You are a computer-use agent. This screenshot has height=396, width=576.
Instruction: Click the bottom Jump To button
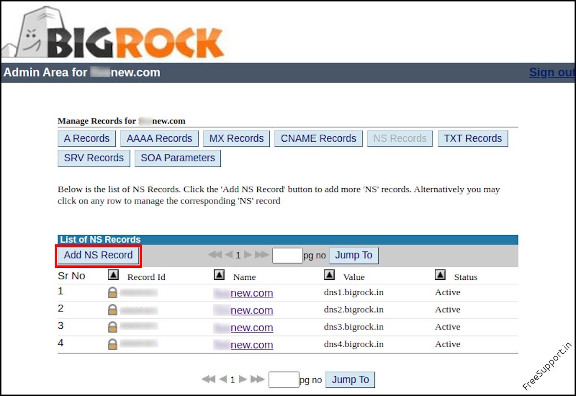(x=350, y=380)
